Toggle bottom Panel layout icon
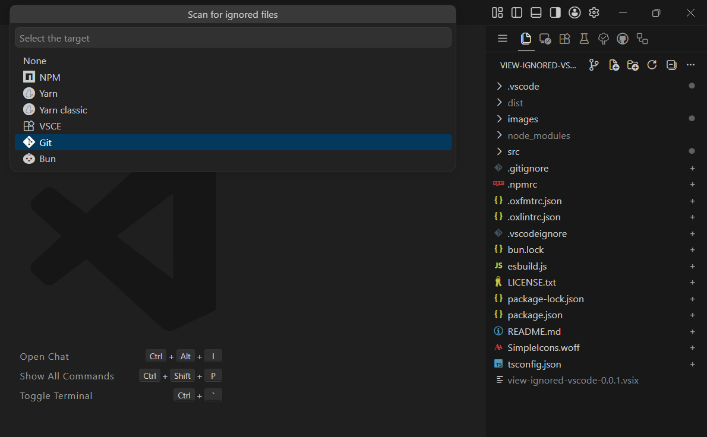 [x=536, y=12]
